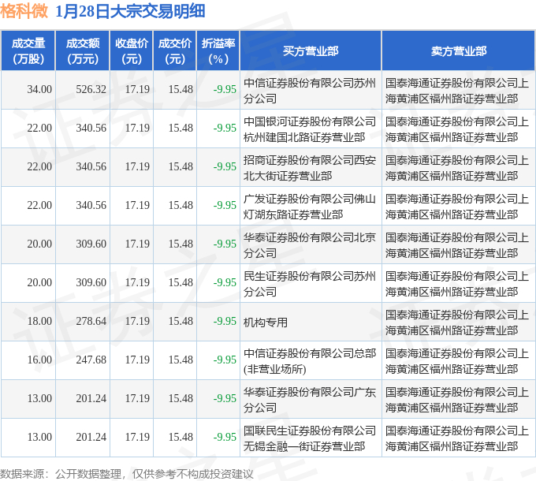This screenshot has width=536, height=481.
Task: Click the 数据来源 footer disclaimer text
Action: pyautogui.click(x=127, y=474)
